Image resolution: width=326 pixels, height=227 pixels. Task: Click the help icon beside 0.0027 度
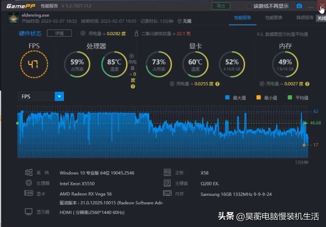307,84
